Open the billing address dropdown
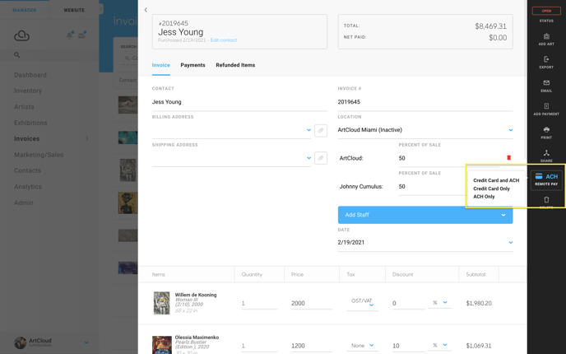Screen dimensions: 566x354 coord(309,130)
